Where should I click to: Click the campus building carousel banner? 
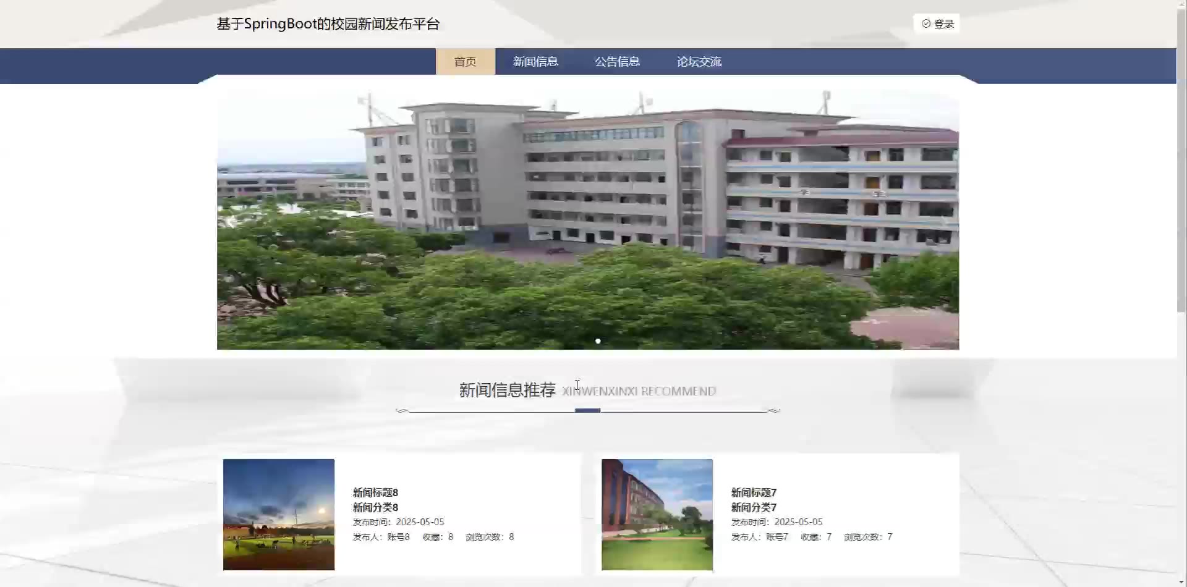click(x=588, y=220)
